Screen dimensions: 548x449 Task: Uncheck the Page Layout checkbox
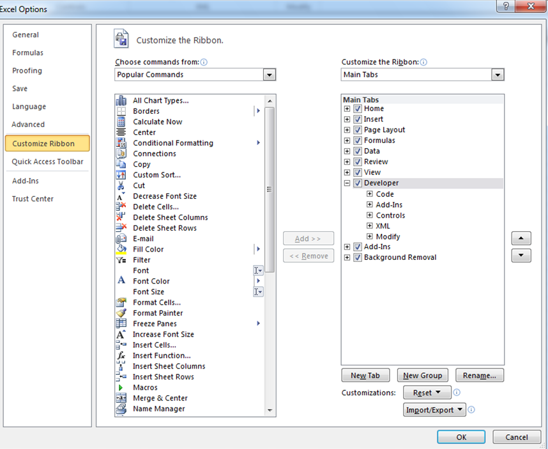click(x=358, y=130)
